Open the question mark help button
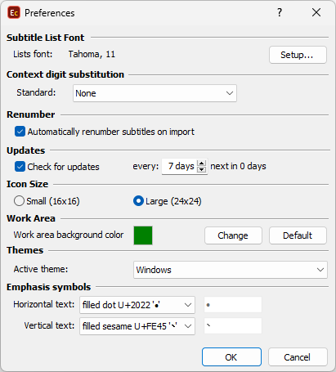 point(280,12)
